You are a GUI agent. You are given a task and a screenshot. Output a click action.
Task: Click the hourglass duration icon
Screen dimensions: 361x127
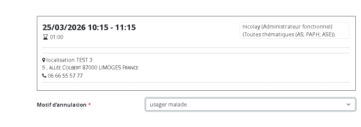click(45, 37)
